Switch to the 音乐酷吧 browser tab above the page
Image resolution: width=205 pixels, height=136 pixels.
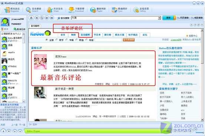click(35, 26)
